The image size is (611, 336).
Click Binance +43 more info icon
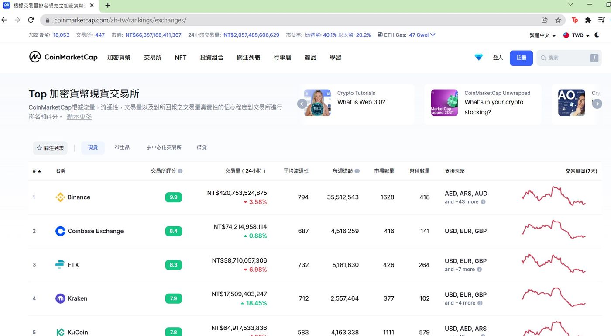tap(483, 202)
